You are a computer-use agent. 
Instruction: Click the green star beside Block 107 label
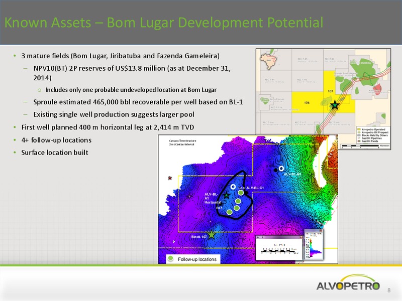pyautogui.click(x=211, y=234)
